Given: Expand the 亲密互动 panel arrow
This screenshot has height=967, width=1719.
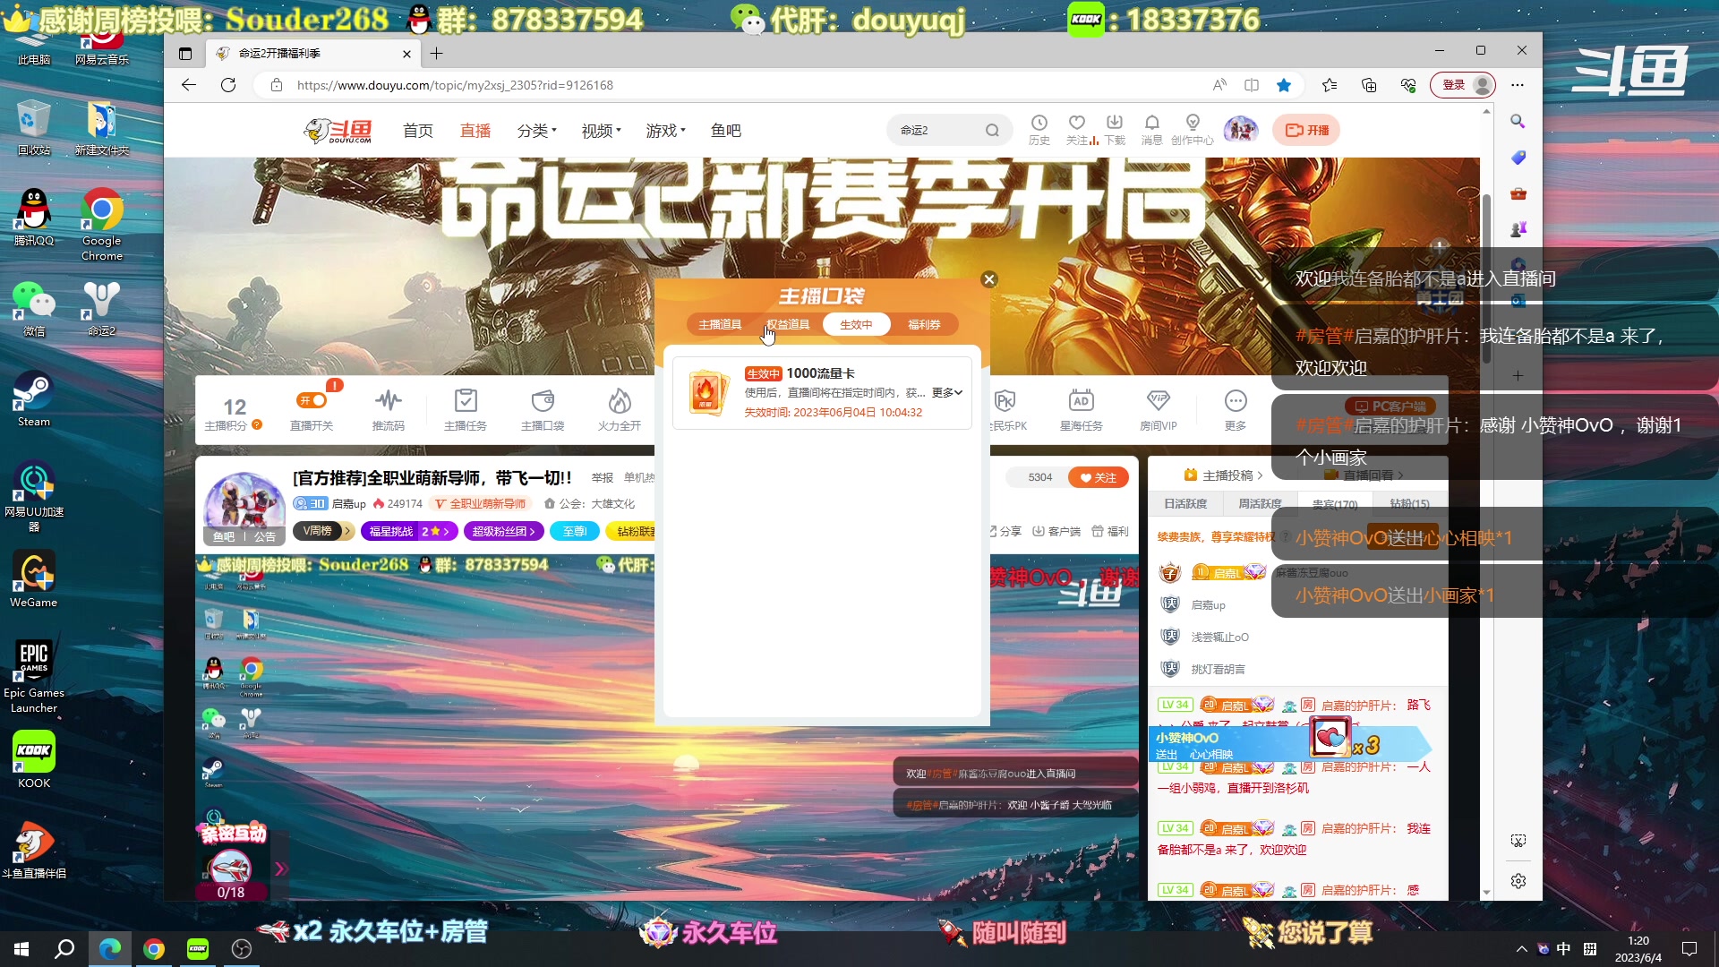Looking at the screenshot, I should (x=280, y=869).
